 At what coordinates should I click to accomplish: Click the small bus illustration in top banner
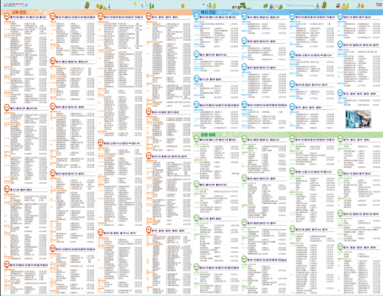240,8
